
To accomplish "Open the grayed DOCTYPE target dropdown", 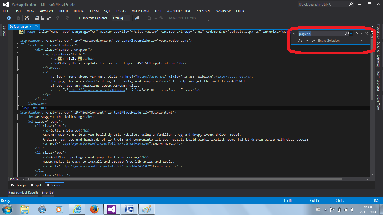I will [204, 18].
